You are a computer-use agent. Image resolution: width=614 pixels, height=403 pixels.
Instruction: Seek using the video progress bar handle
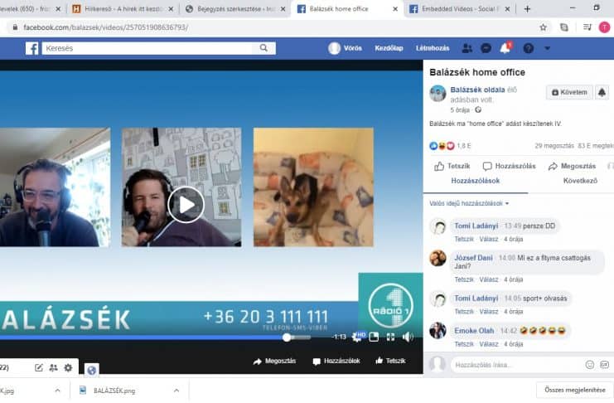[287, 337]
